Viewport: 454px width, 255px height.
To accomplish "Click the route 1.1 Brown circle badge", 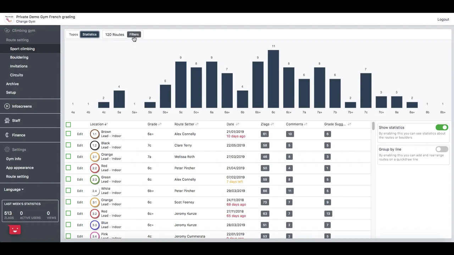I will click(x=94, y=134).
